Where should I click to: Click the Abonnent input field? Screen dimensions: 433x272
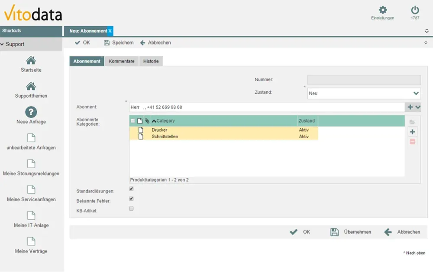coord(267,107)
